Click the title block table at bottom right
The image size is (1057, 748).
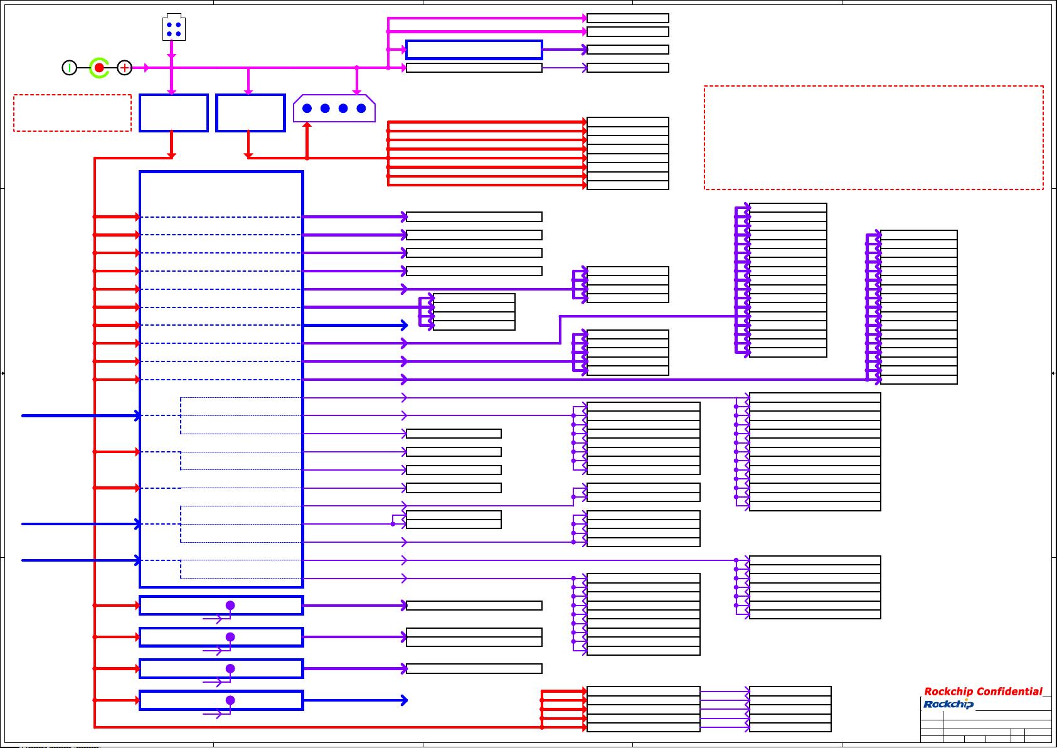(x=985, y=728)
